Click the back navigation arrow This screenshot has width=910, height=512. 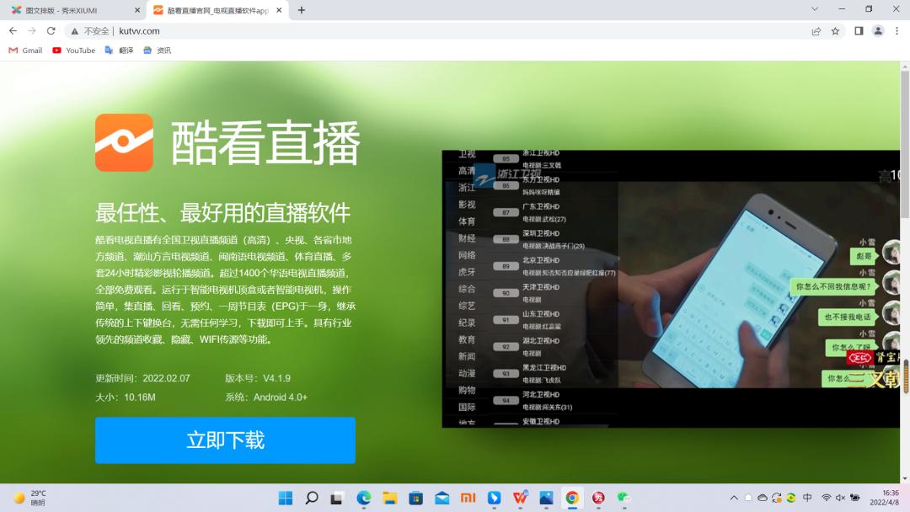[x=14, y=30]
